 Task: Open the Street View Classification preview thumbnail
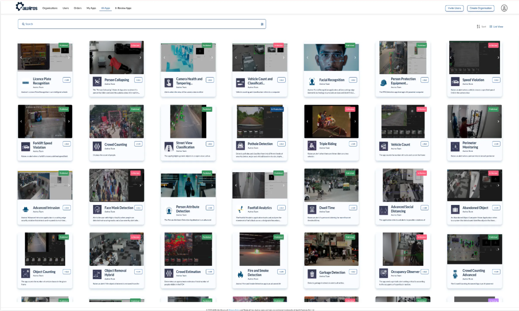point(188,122)
